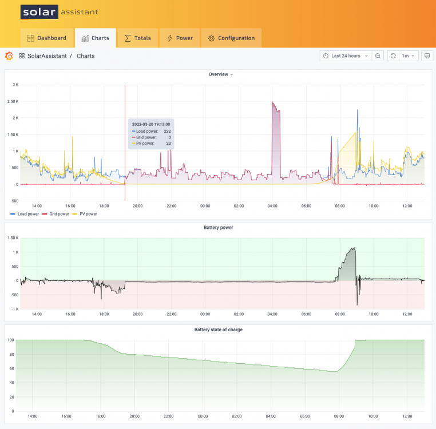
Task: Open the Last 24 hours time range dropdown
Action: [x=346, y=56]
